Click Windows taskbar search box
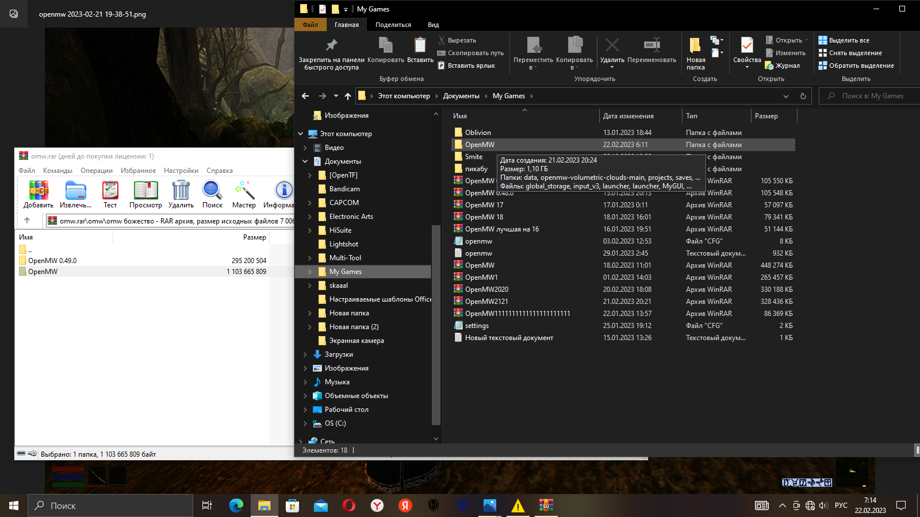 pyautogui.click(x=110, y=506)
